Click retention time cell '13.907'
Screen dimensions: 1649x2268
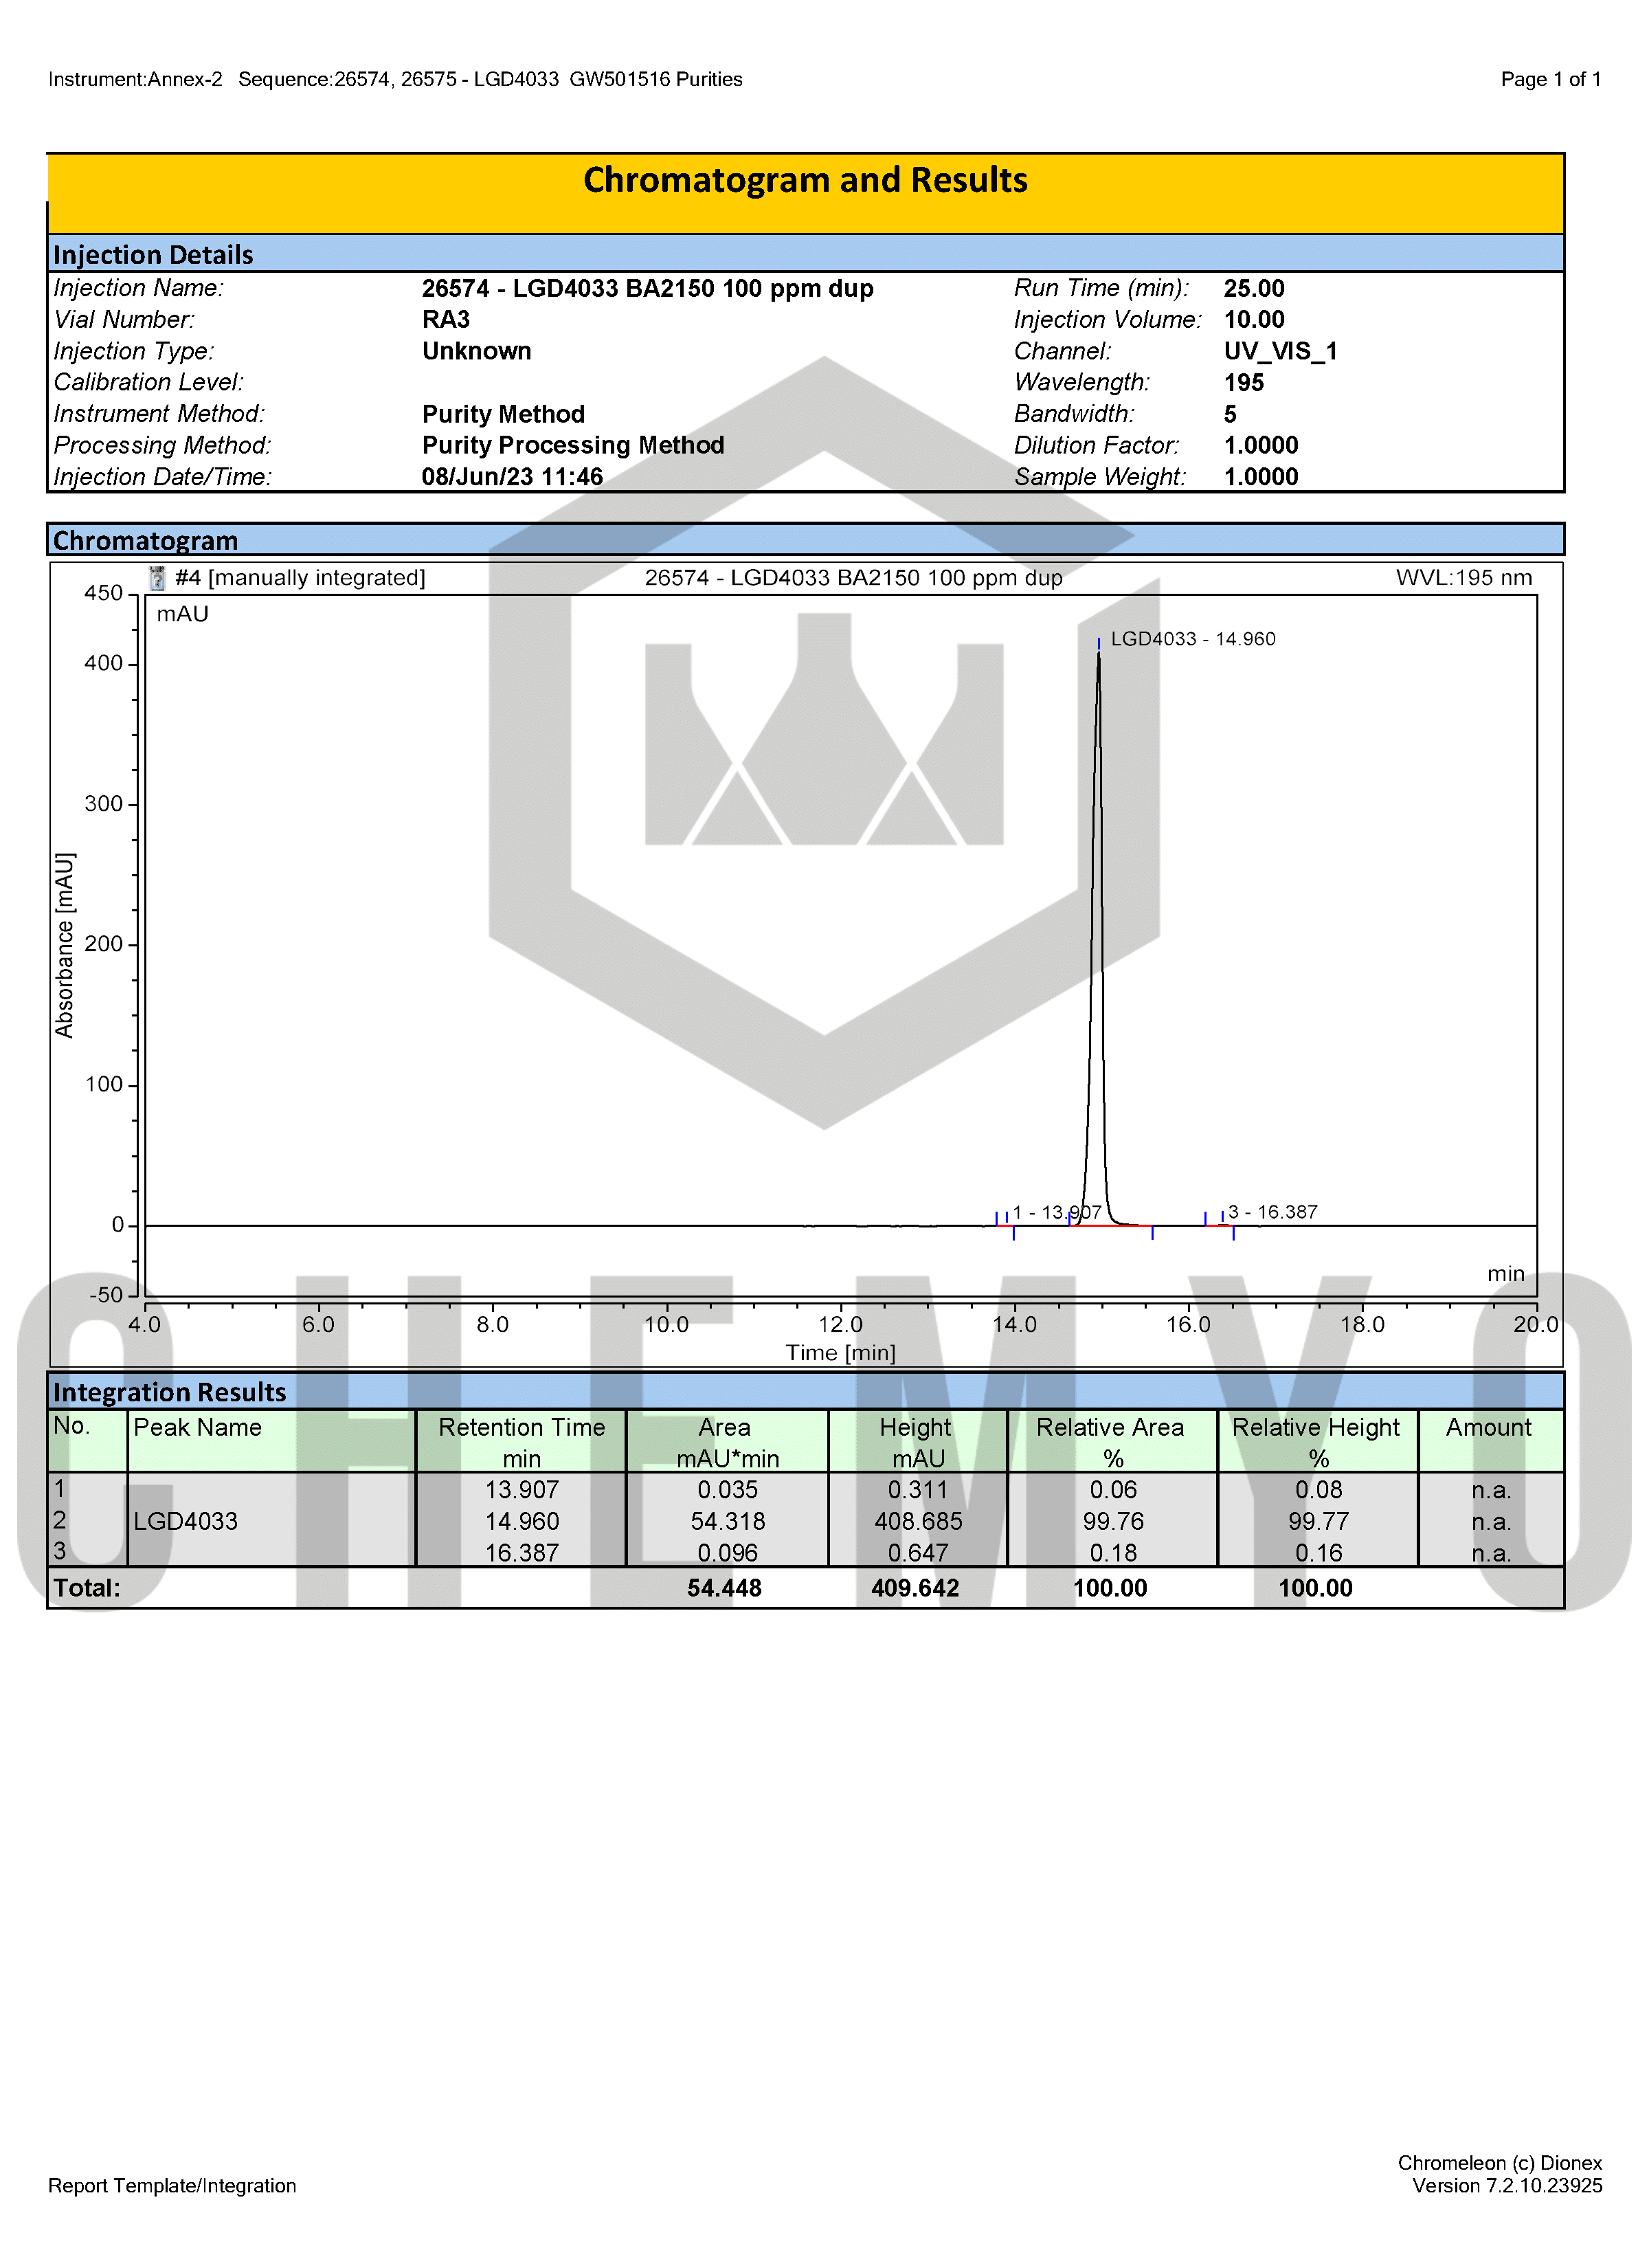(x=522, y=1490)
